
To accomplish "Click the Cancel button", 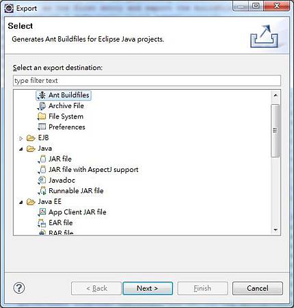I will coord(258,288).
